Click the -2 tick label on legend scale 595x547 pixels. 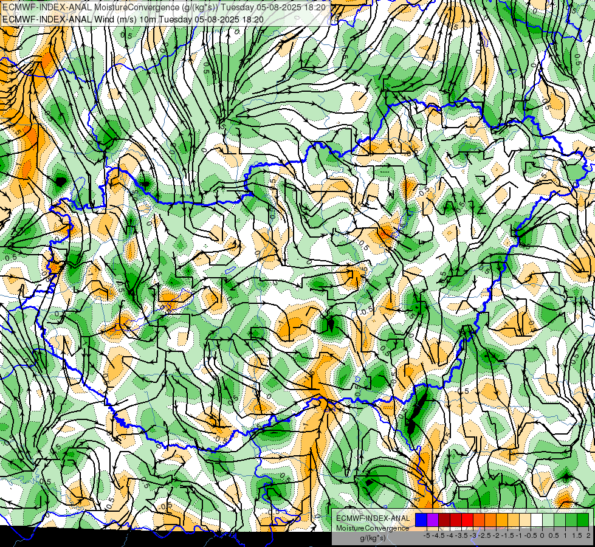496,535
